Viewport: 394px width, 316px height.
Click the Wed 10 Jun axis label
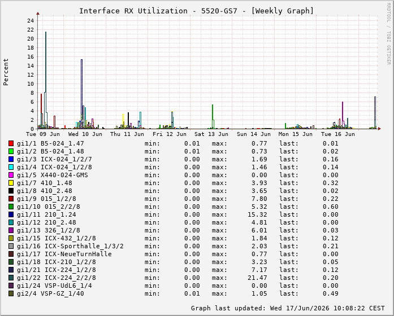tap(85, 134)
